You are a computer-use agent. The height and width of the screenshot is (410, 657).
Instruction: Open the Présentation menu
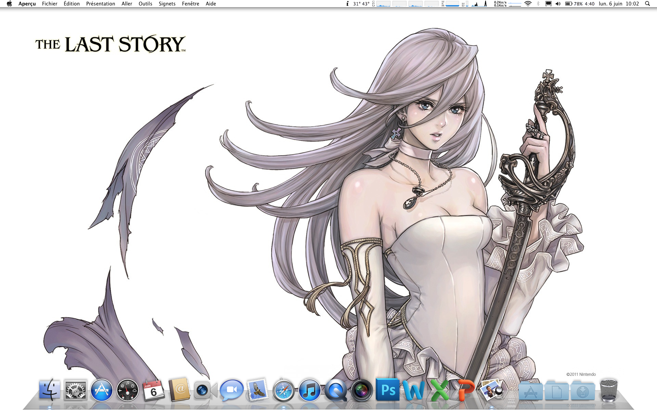tap(100, 4)
